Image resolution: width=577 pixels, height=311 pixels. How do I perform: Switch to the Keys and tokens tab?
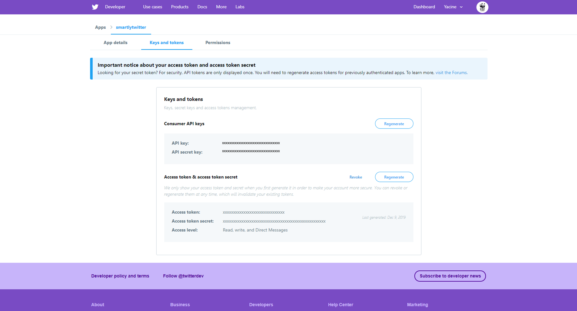tap(167, 43)
